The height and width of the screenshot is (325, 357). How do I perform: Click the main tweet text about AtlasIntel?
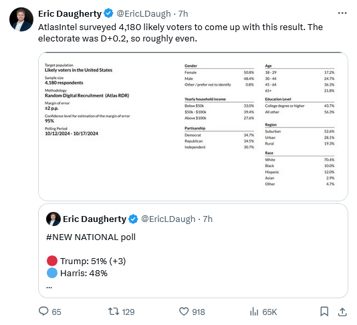tap(181, 33)
